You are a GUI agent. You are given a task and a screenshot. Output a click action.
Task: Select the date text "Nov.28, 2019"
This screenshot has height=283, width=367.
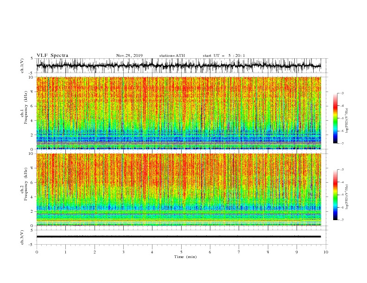pos(129,55)
